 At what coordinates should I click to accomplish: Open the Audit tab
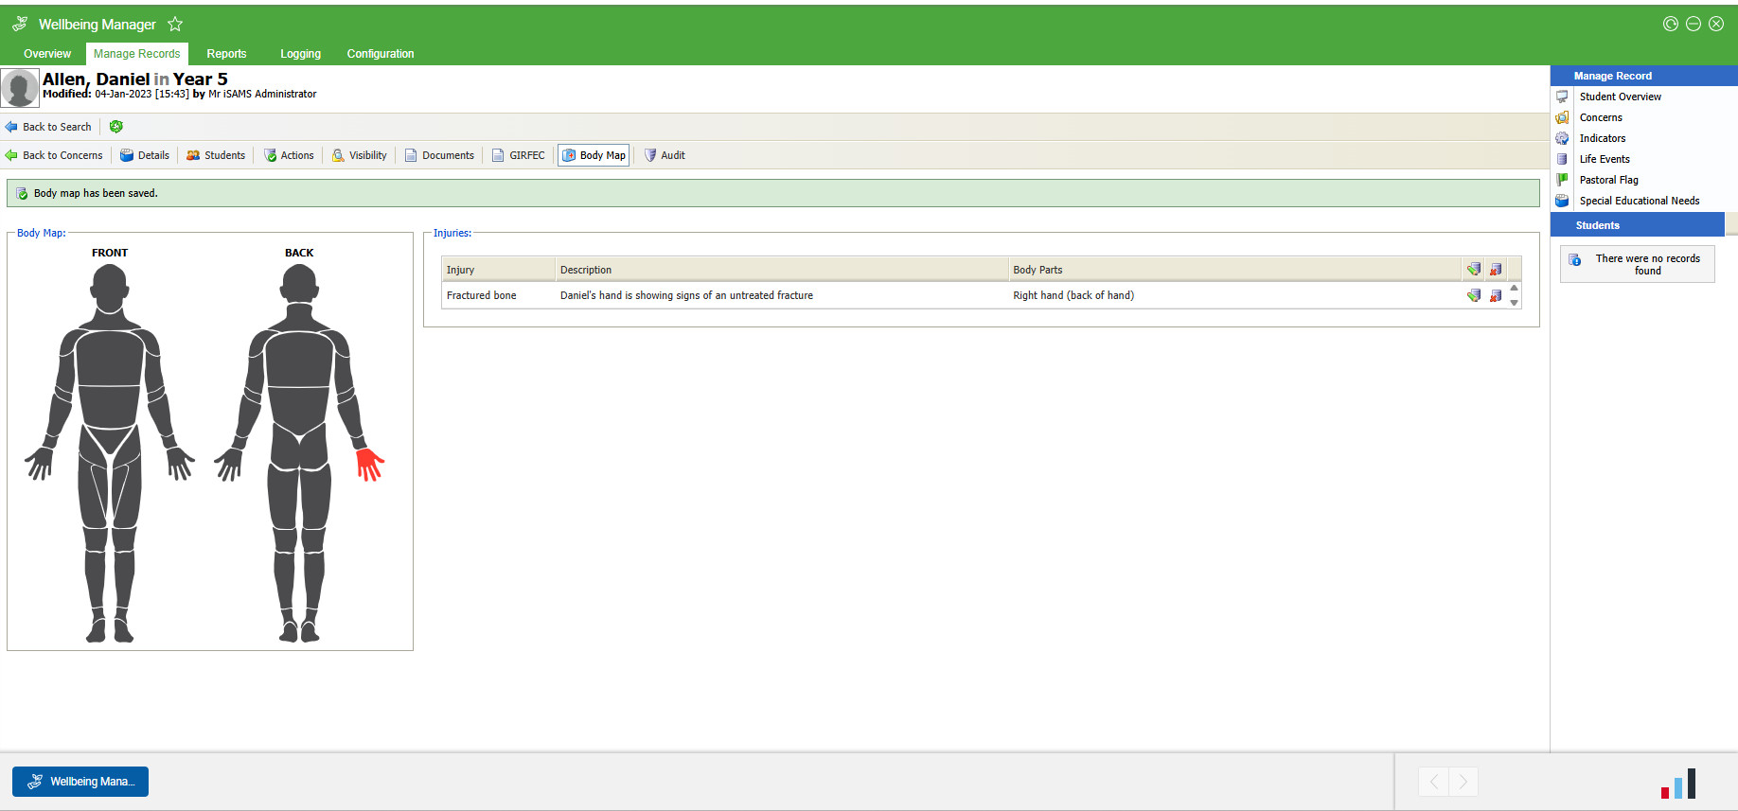[665, 155]
